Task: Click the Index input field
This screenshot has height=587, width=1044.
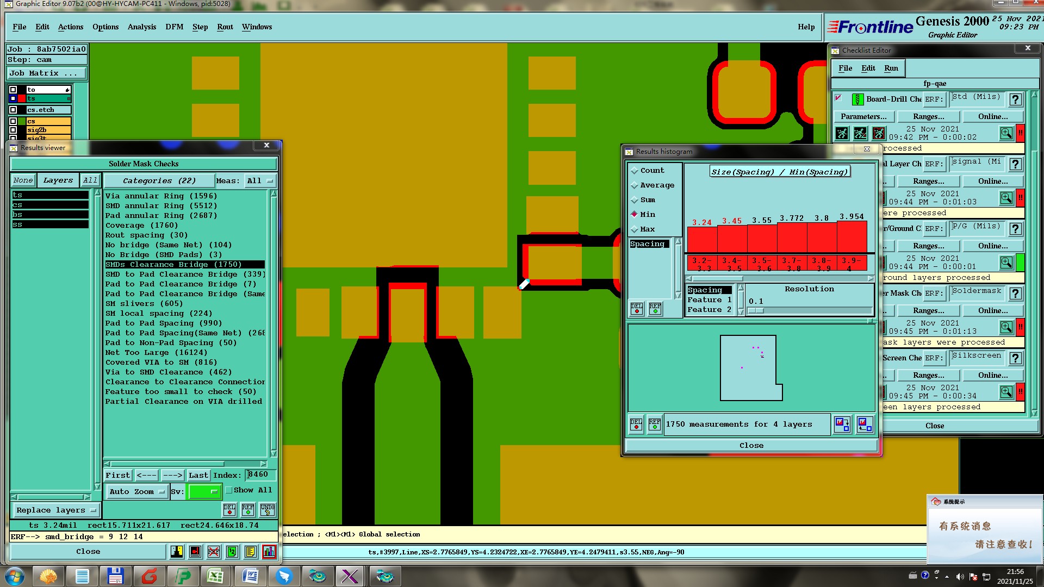Action: tap(260, 474)
